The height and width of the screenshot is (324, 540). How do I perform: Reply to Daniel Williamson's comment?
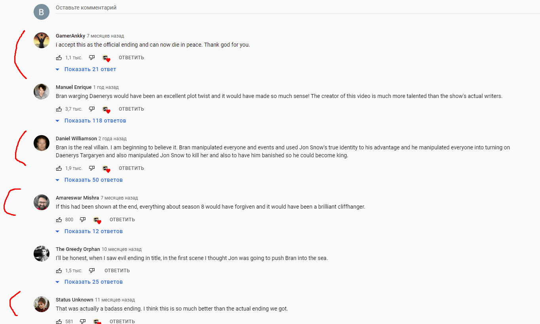coord(131,168)
